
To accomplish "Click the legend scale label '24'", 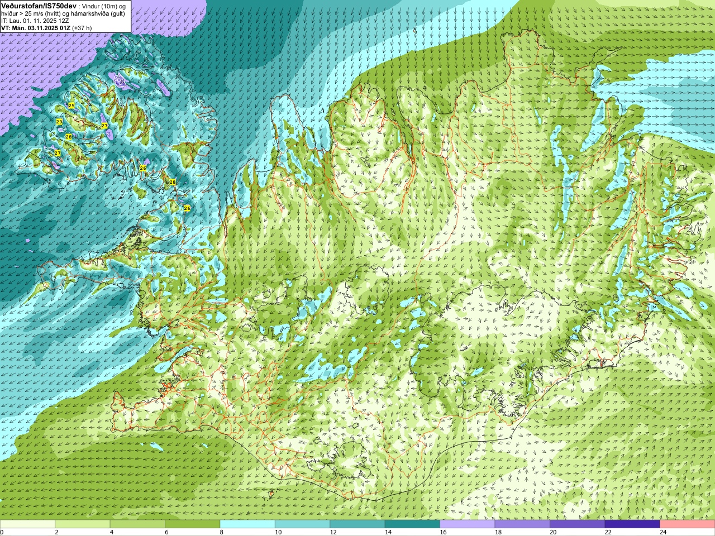I will [x=663, y=532].
